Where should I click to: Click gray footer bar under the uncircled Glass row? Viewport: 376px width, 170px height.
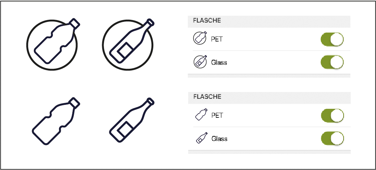tap(269, 152)
